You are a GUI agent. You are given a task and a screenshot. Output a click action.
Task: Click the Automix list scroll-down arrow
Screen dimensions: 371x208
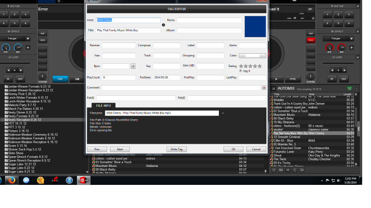click(356, 165)
